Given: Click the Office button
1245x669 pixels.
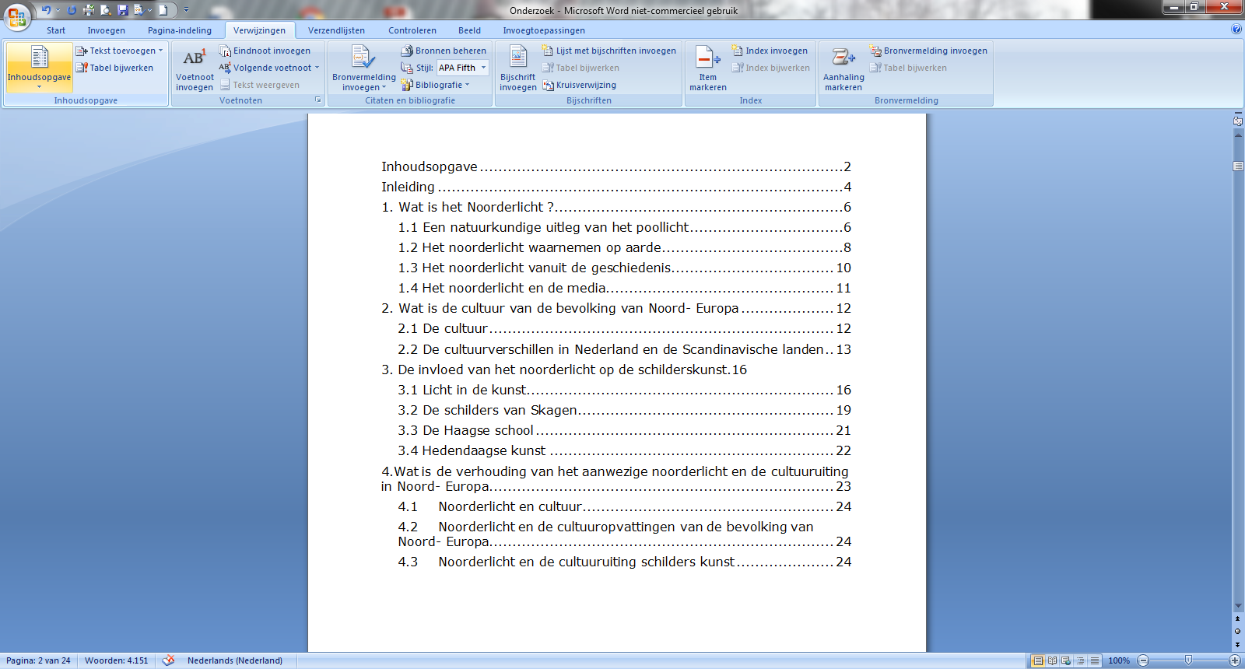Looking at the screenshot, I should [17, 16].
